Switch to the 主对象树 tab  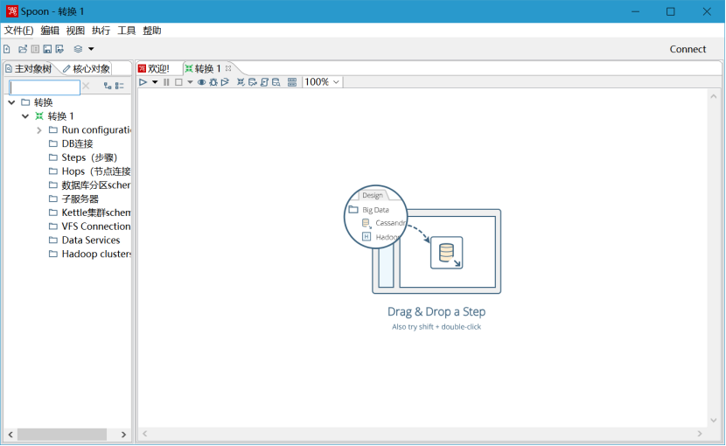point(29,68)
